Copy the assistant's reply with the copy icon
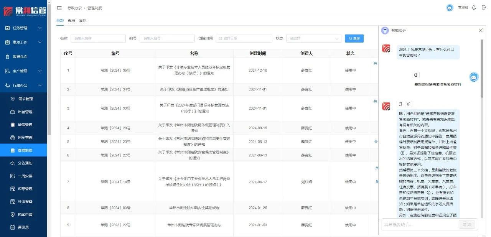This screenshot has height=237, width=491. pyautogui.click(x=400, y=104)
